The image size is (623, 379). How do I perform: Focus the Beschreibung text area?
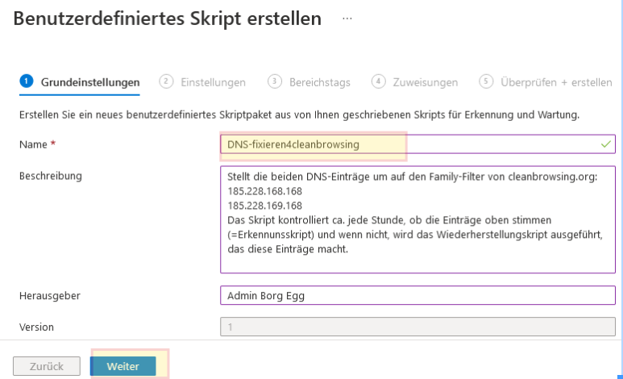tap(417, 219)
